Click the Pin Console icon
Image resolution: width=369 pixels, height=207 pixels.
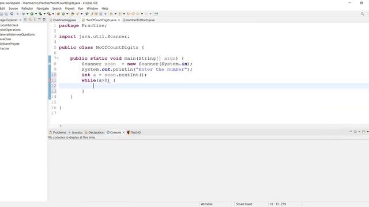351,132
